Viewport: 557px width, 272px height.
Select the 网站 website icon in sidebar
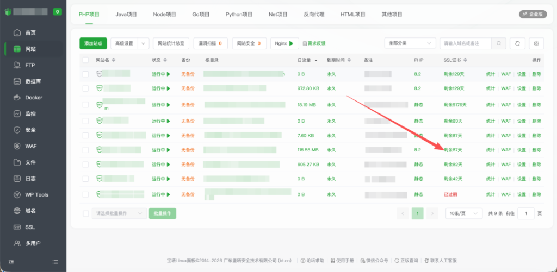click(x=17, y=49)
